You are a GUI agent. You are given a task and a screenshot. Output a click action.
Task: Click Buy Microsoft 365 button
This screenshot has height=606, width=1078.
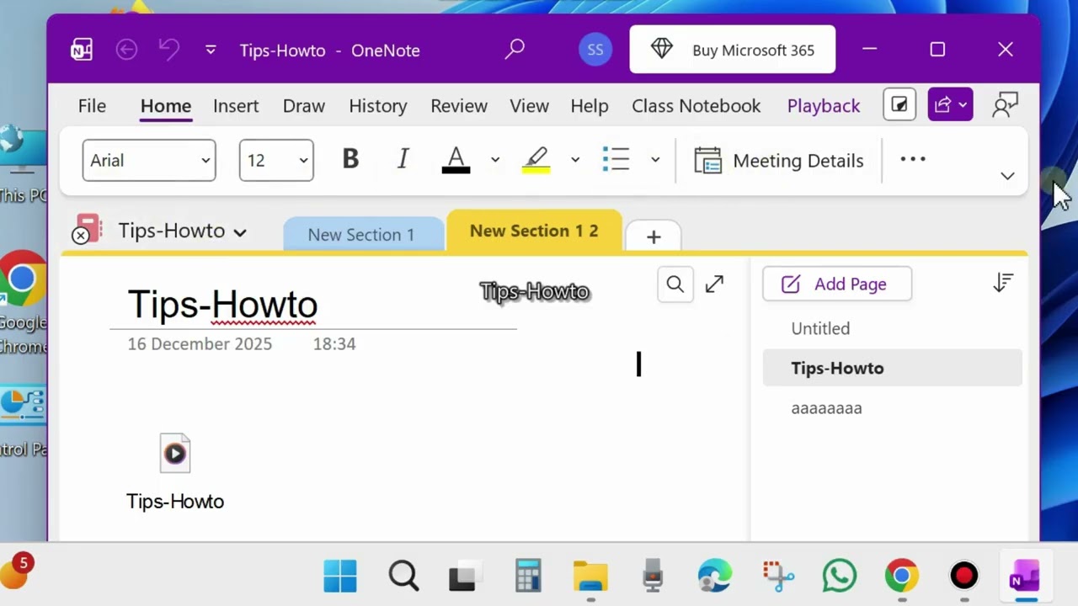point(733,50)
